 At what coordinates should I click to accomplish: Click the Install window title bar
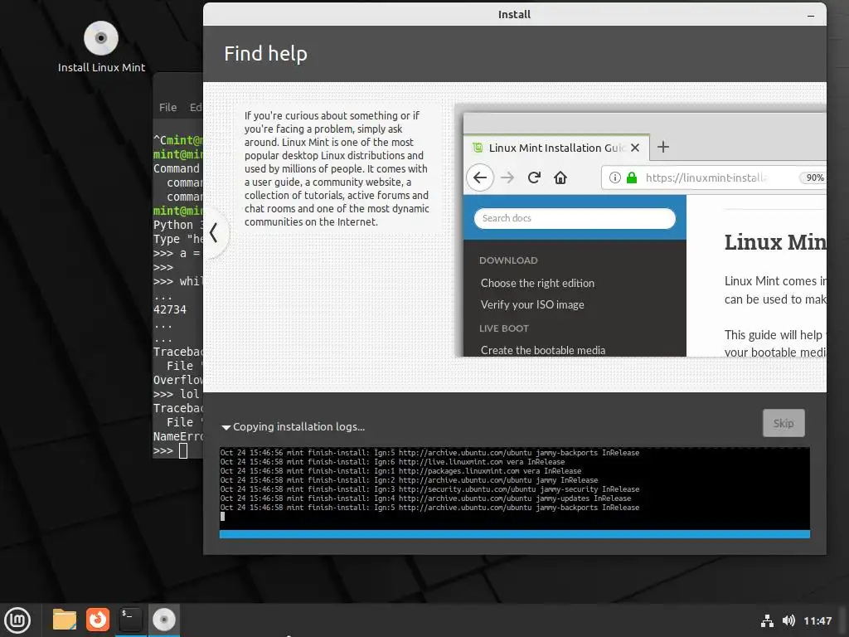pos(514,15)
